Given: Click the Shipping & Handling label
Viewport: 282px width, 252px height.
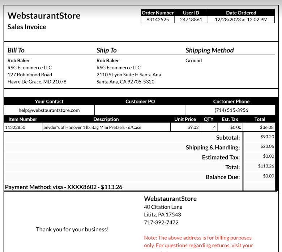Looking at the screenshot, I should point(213,148).
